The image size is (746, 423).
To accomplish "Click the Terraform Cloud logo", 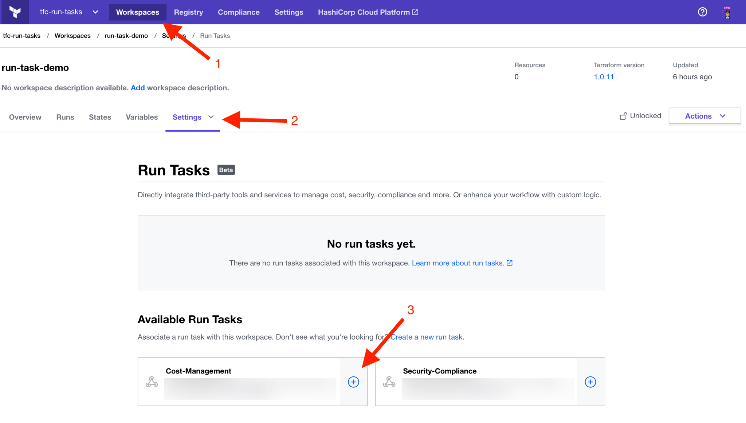I will (15, 12).
